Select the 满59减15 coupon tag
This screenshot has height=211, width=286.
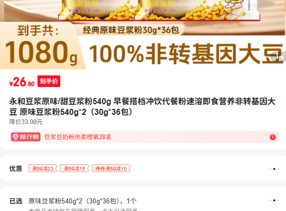(74, 168)
